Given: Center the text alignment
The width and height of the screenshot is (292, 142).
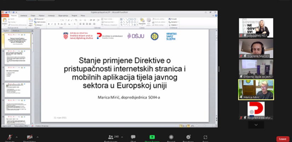Looking at the screenshot, I should coord(84,24).
